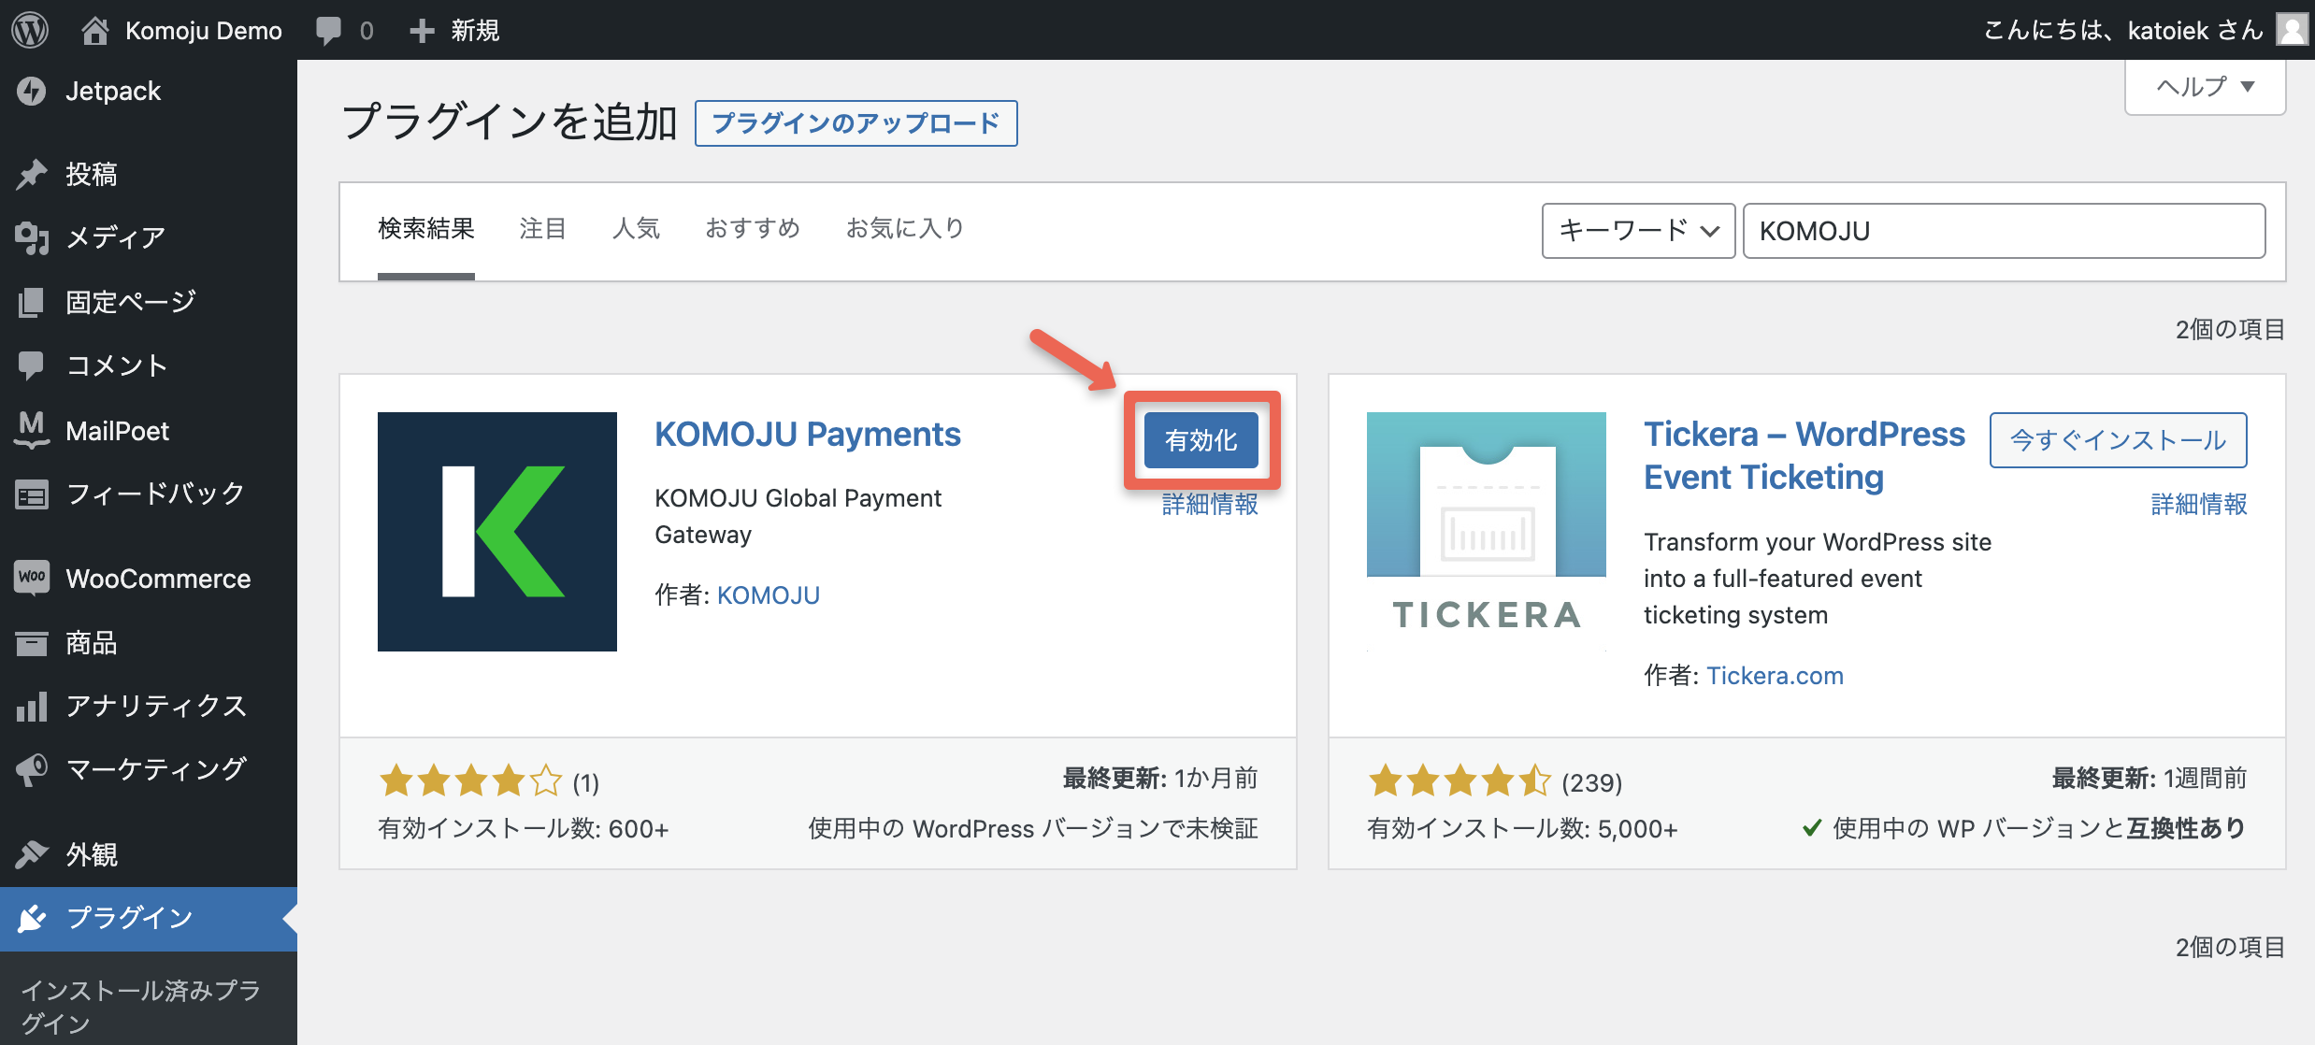Click the KOMOJU plugin search field
Screen dimensions: 2315x1045
[2004, 231]
